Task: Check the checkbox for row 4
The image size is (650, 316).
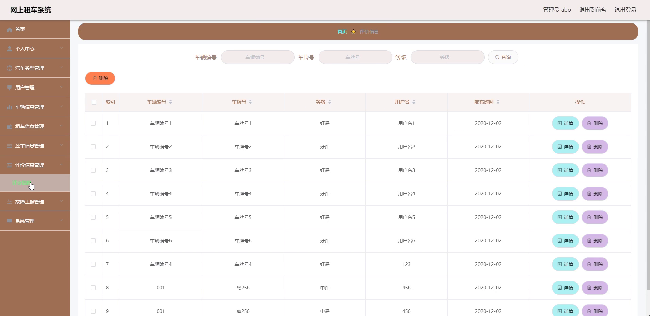Action: pos(93,194)
